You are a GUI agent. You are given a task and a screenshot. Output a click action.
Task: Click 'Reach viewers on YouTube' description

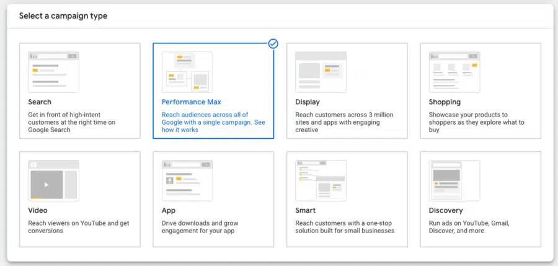(x=79, y=227)
